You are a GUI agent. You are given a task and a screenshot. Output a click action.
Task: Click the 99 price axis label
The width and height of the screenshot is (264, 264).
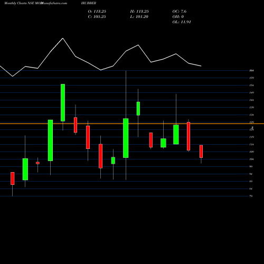point(251,166)
